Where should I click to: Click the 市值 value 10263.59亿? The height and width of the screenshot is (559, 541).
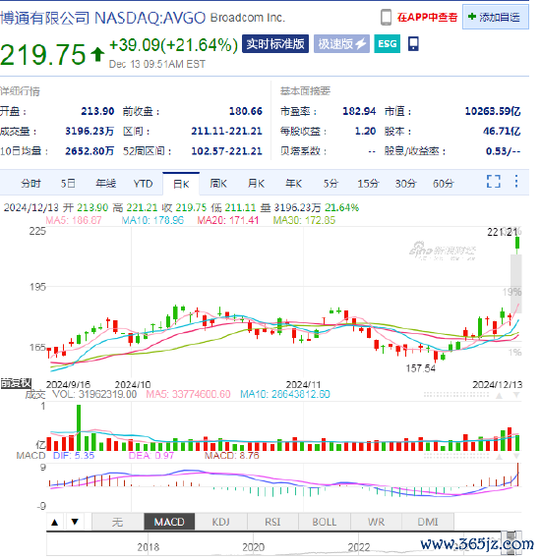493,111
